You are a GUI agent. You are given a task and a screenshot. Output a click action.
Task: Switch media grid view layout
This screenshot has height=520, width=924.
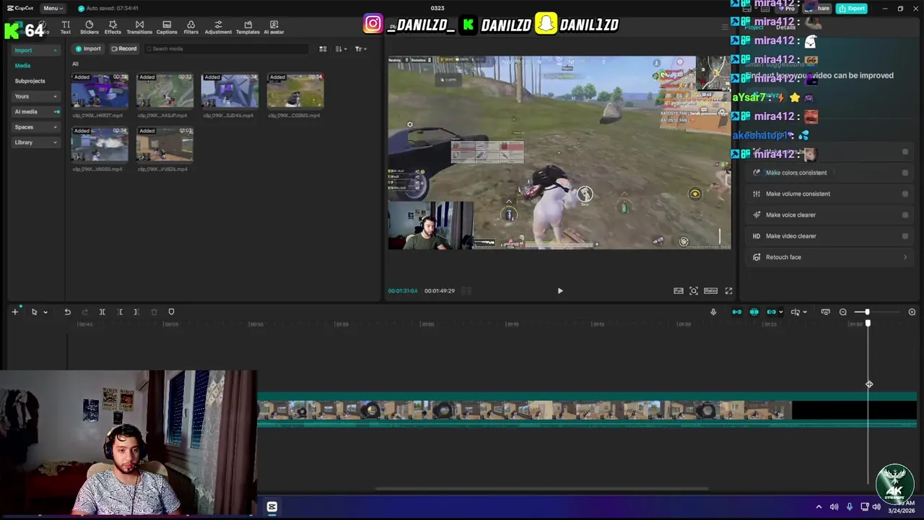pos(323,48)
